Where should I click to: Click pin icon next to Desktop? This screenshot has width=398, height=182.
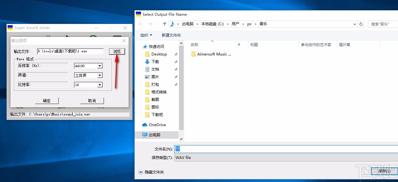(176, 54)
